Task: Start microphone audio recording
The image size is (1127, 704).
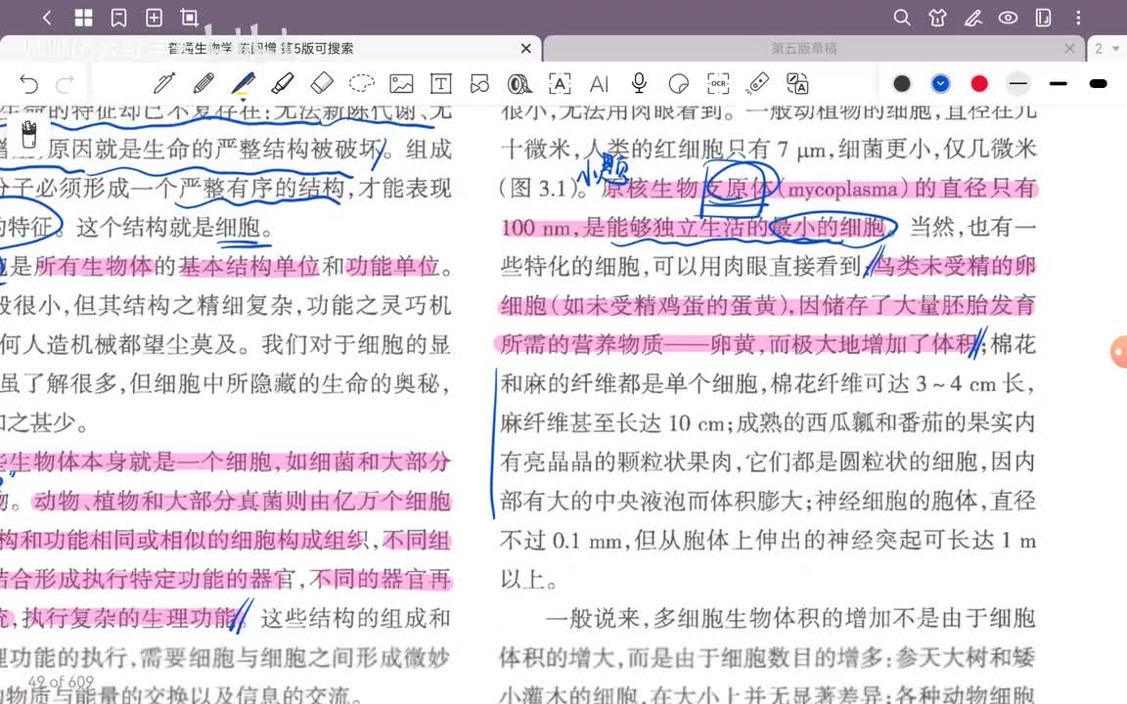Action: [638, 84]
